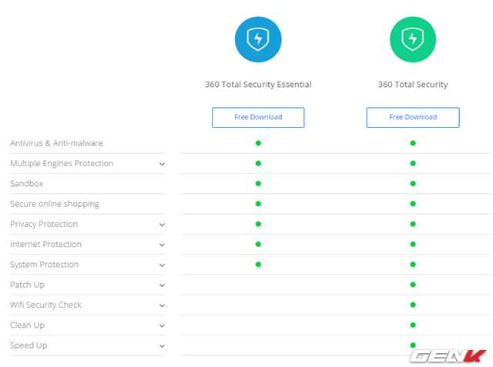Click the 360 Total Security product title

(413, 85)
